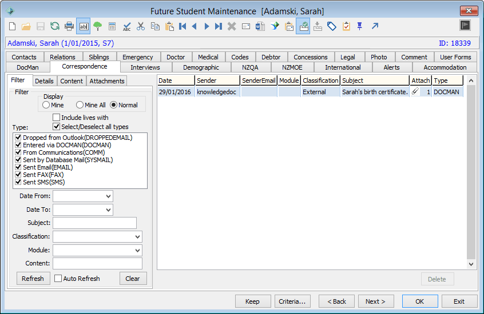
Task: Click the blue pushpin icon
Action: (360, 26)
